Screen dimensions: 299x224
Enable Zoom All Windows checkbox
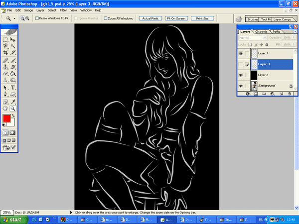(106, 18)
